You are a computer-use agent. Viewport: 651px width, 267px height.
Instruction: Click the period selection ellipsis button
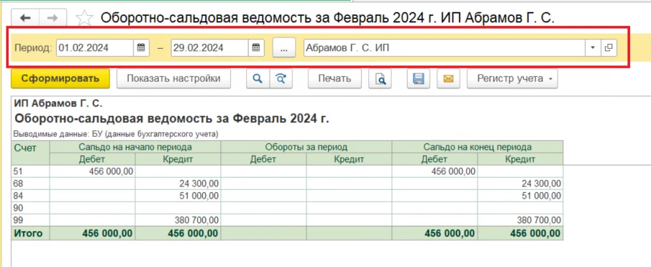point(284,48)
